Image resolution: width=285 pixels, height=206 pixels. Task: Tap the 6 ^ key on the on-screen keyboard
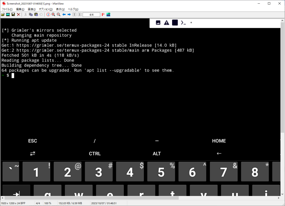[192, 171]
